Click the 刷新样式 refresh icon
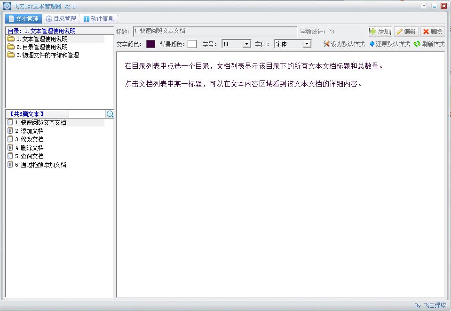The width and height of the screenshot is (451, 311). click(417, 44)
